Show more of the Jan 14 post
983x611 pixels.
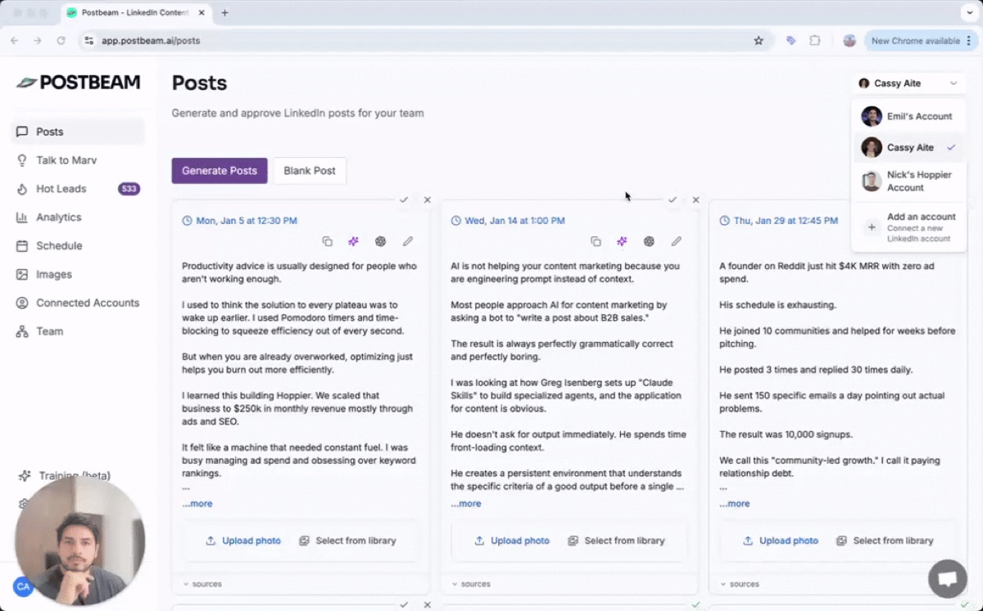pyautogui.click(x=466, y=504)
